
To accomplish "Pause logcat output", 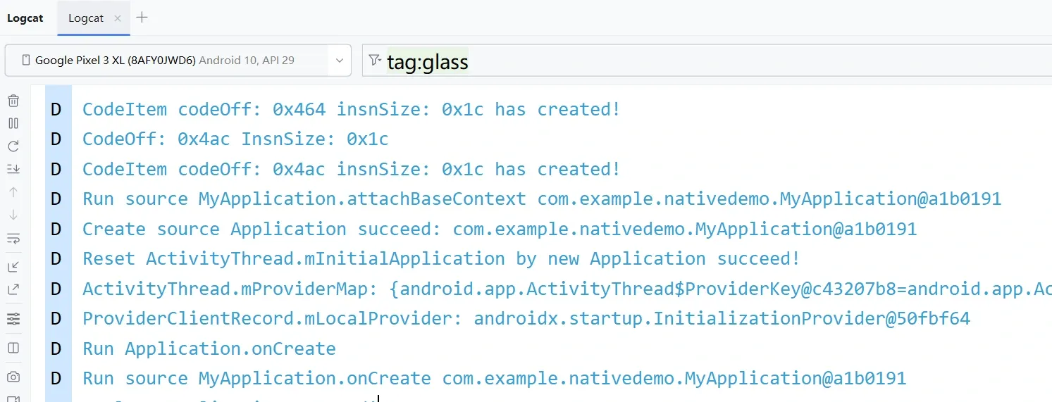I will [x=13, y=123].
